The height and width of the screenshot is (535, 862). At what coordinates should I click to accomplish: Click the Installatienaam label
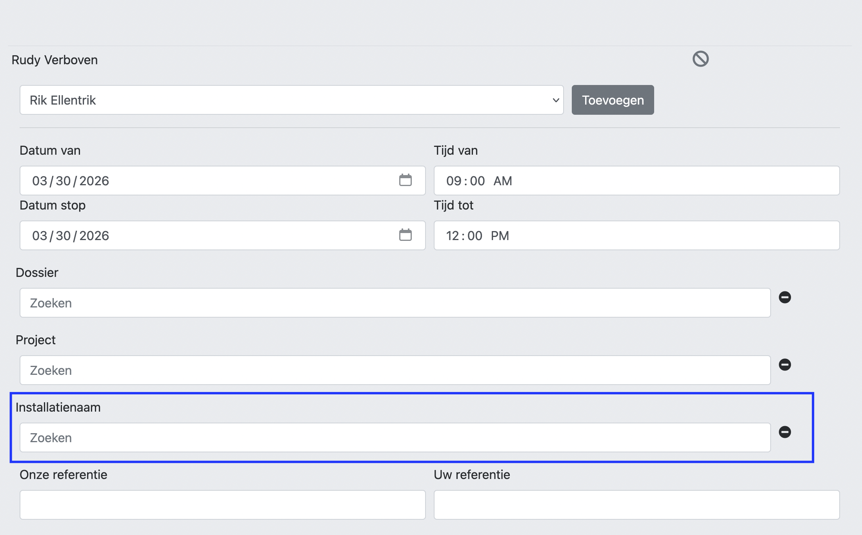[x=58, y=407]
